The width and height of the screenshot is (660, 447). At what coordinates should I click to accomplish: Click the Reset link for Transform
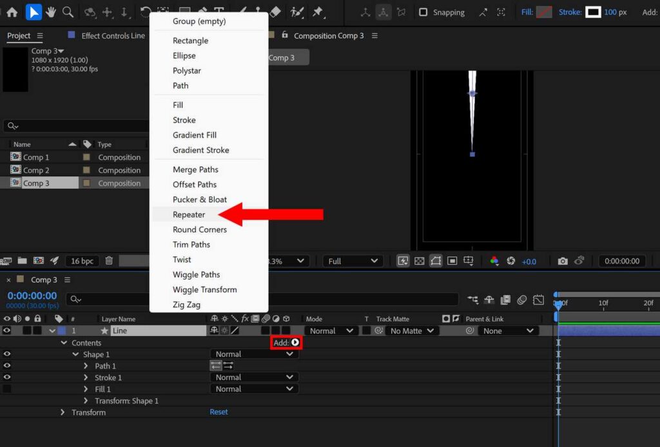[219, 412]
